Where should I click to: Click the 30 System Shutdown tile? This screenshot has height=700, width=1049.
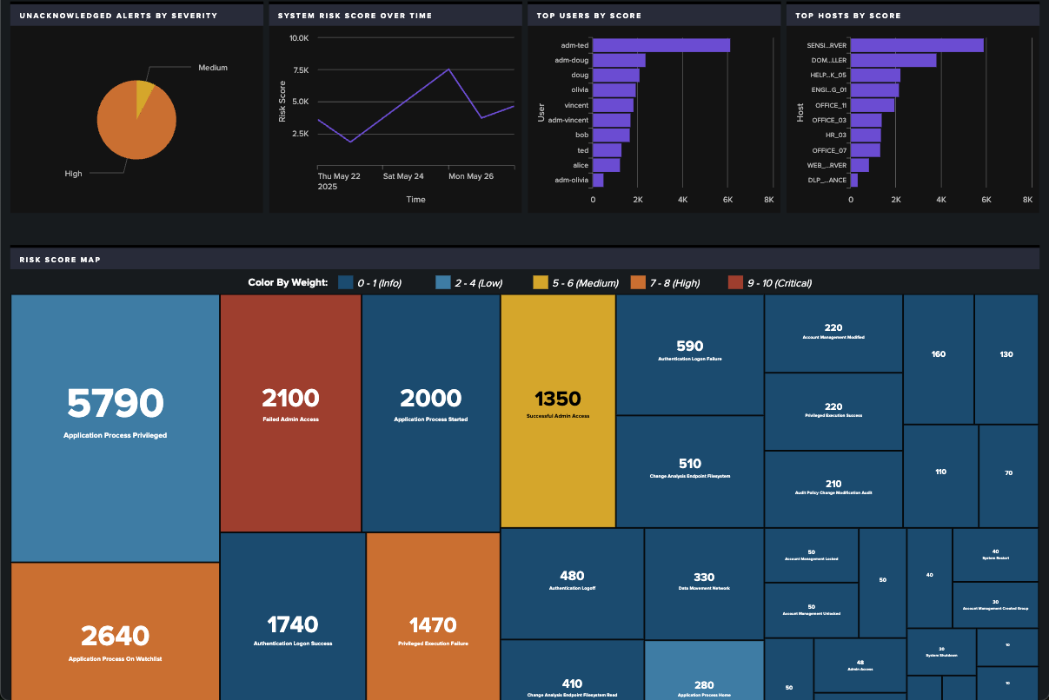pos(941,651)
